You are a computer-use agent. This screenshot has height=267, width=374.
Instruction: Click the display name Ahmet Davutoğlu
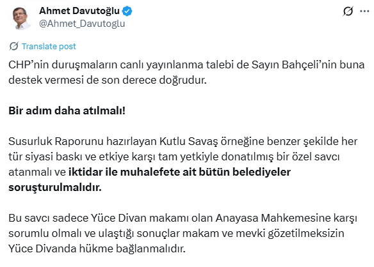pyautogui.click(x=79, y=11)
